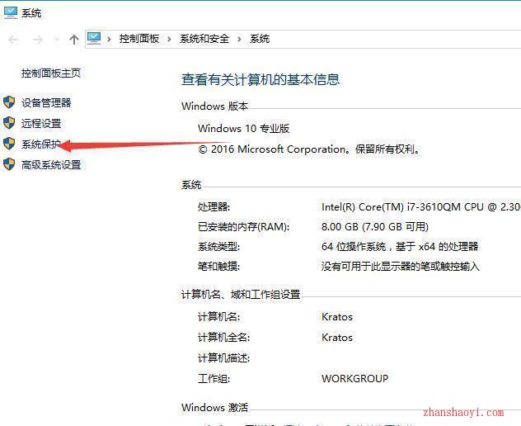521x426 pixels.
Task: Click the 笔和触摸 label
Action: [218, 266]
